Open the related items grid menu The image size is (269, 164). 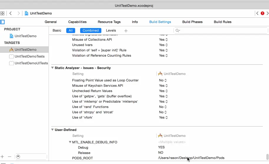pos(2,13)
